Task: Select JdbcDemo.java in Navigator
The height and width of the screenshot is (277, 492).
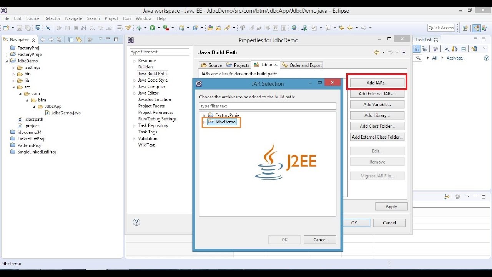Action: pos(66,113)
